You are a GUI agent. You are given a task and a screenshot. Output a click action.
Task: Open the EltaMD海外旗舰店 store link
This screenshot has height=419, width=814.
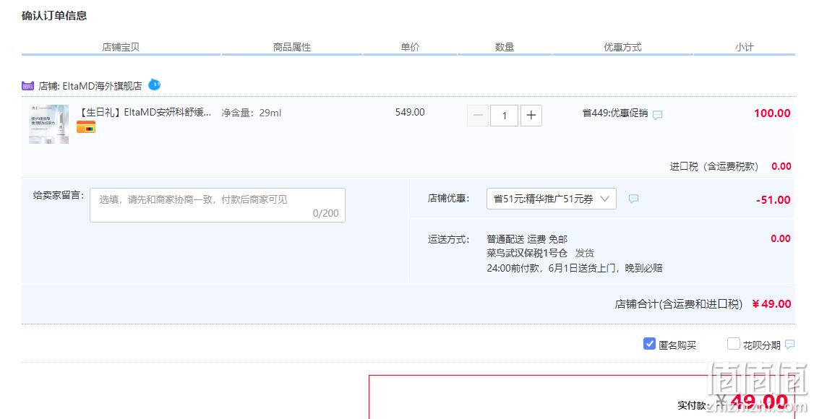(x=102, y=86)
